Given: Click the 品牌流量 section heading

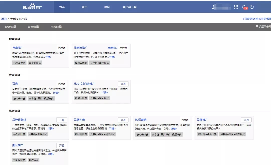Looking at the screenshot, I should tap(14, 111).
